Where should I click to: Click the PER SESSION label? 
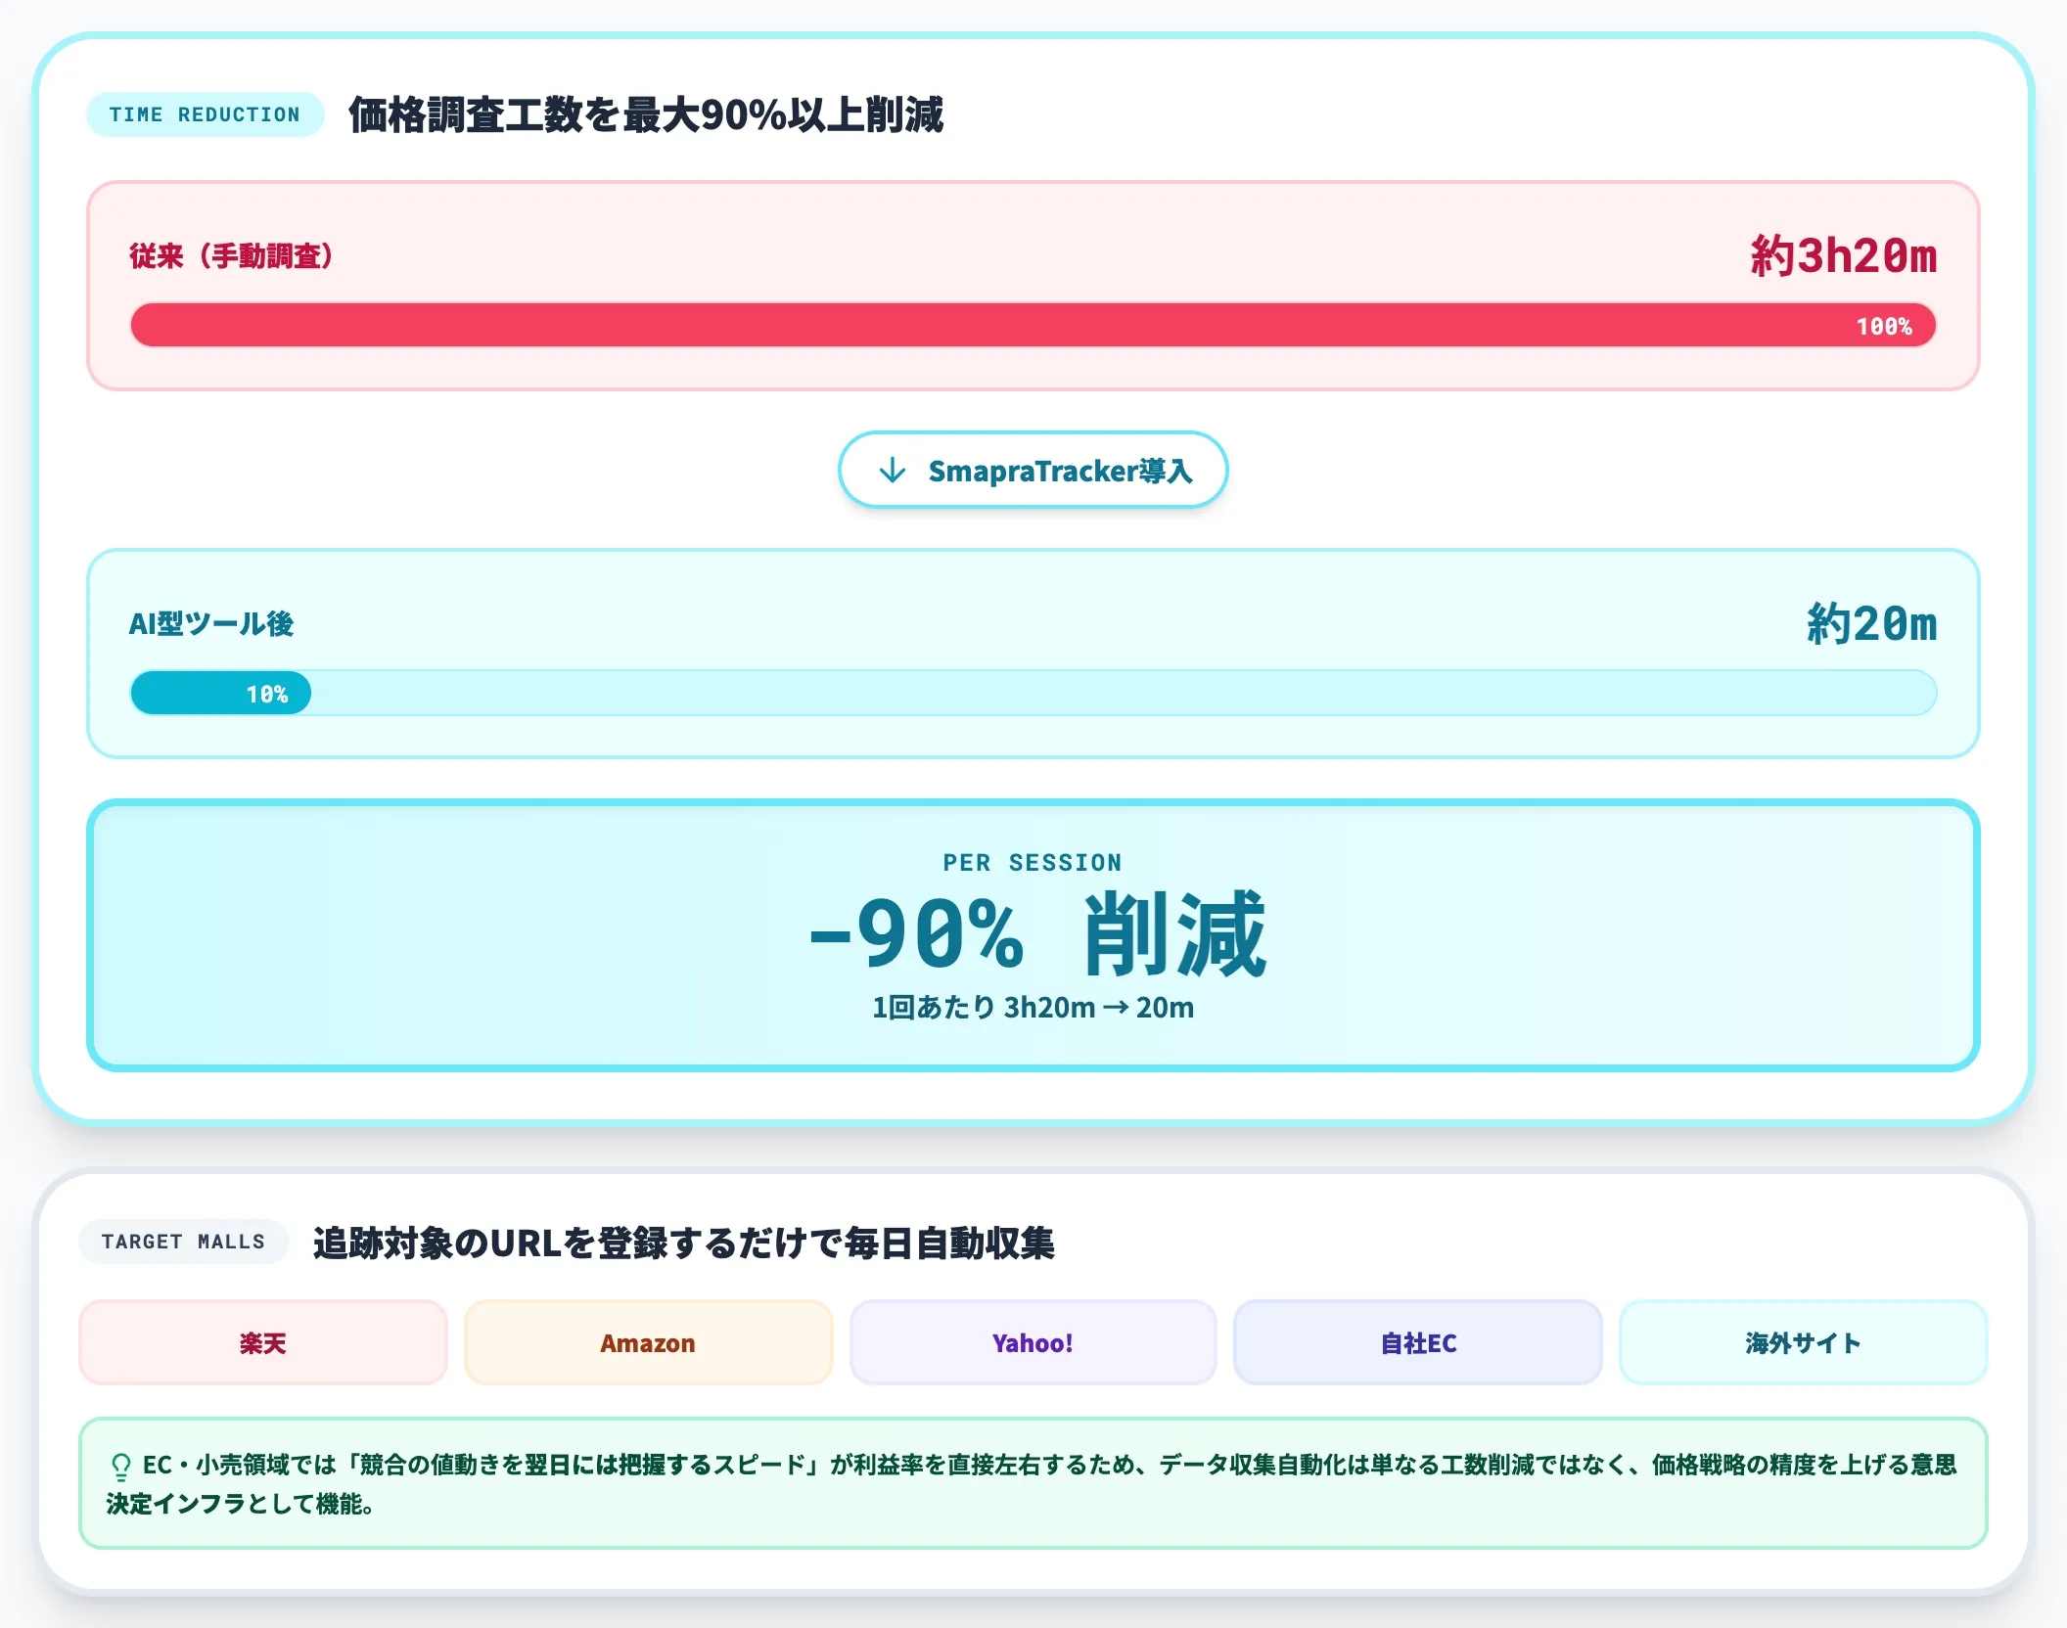(x=1033, y=862)
